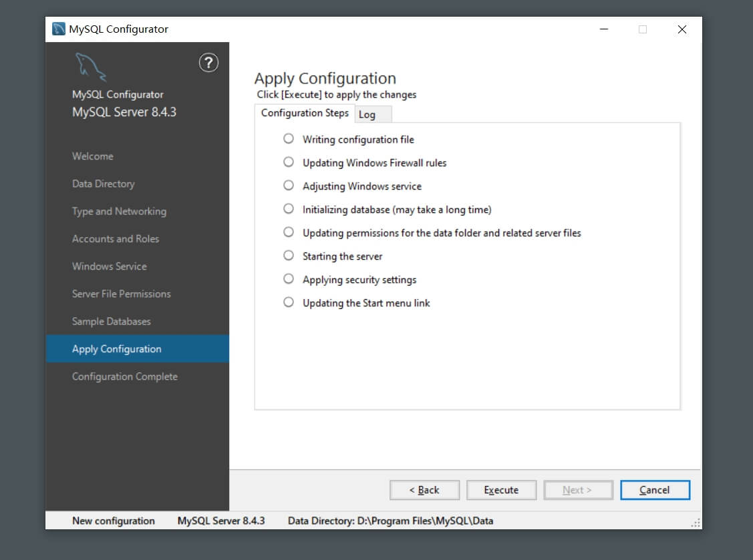Click 'Applying security settings' step text

click(359, 280)
